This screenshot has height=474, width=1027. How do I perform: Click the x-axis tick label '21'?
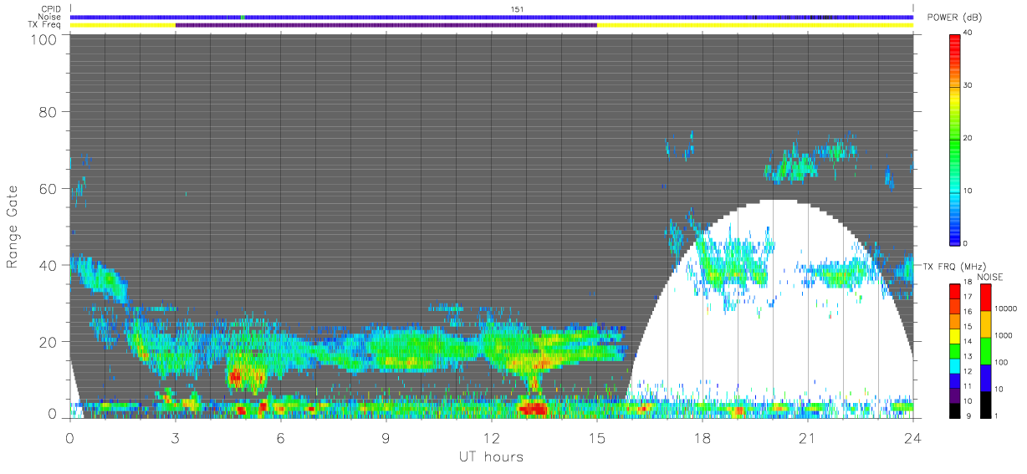click(x=807, y=437)
